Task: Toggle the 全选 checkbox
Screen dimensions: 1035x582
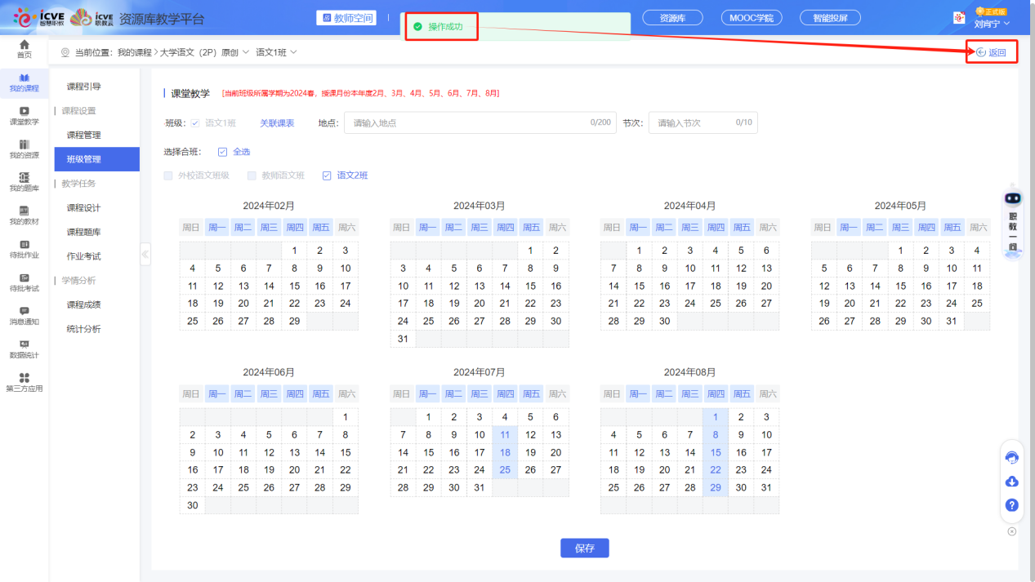Action: coord(222,151)
